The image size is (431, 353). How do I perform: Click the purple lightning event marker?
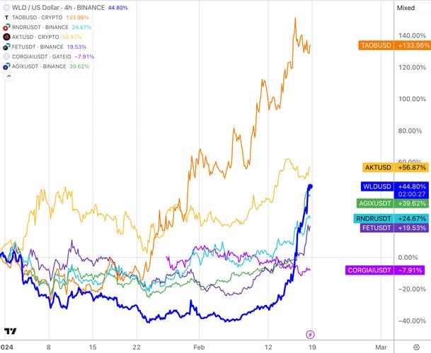310,335
